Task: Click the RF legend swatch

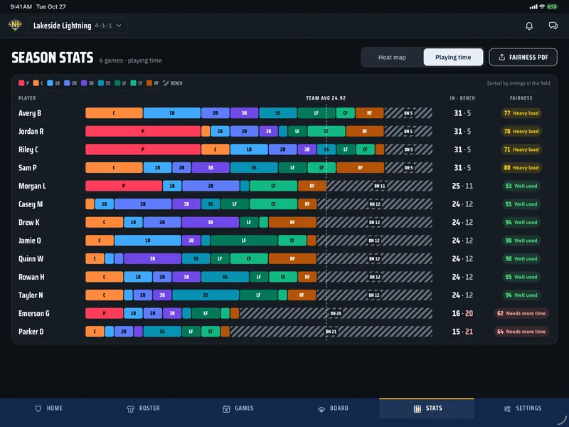Action: [149, 83]
